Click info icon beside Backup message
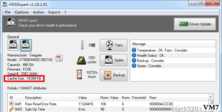This screenshot has height=112, width=222. pyautogui.click(x=134, y=60)
